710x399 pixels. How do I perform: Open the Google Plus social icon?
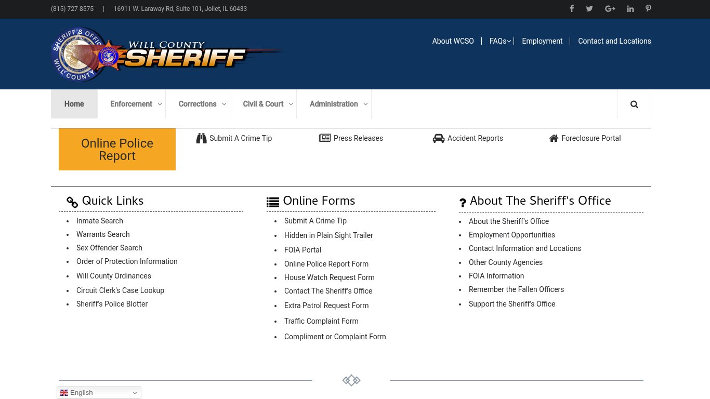610,8
